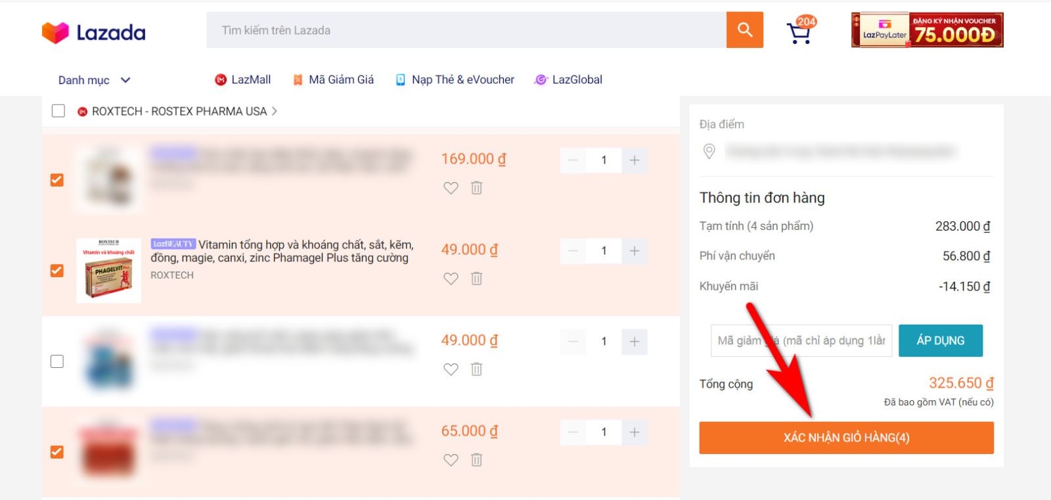Click plus on the unchecked 49.000 đ item

tap(635, 342)
